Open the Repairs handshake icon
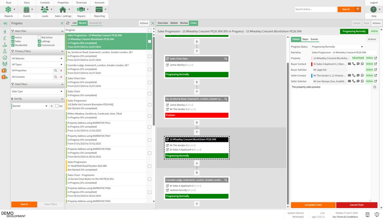The width and height of the screenshot is (383, 220). pos(81,9)
